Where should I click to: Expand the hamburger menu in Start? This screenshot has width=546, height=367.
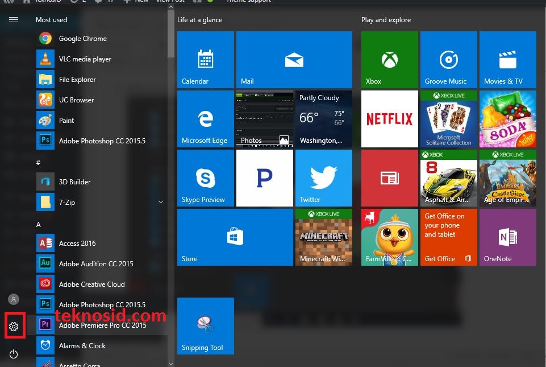pyautogui.click(x=14, y=20)
